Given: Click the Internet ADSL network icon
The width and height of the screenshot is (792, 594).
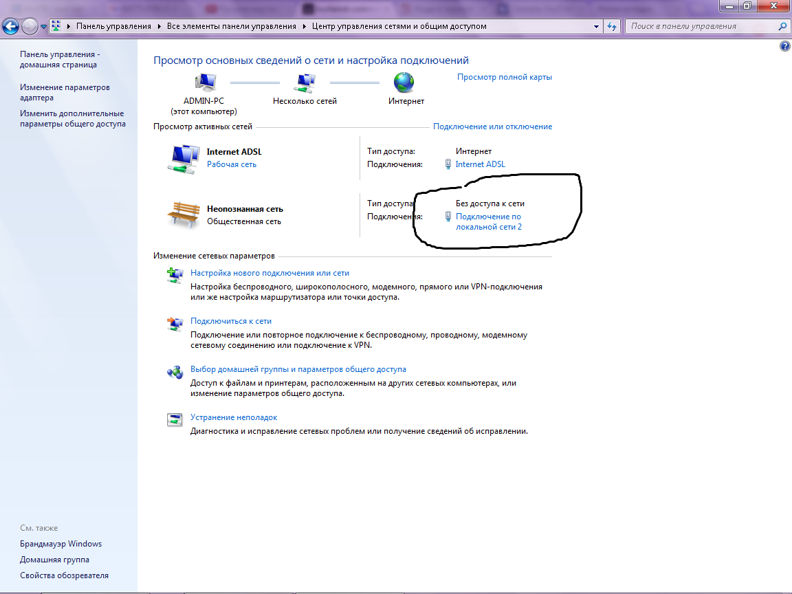Looking at the screenshot, I should tap(184, 159).
